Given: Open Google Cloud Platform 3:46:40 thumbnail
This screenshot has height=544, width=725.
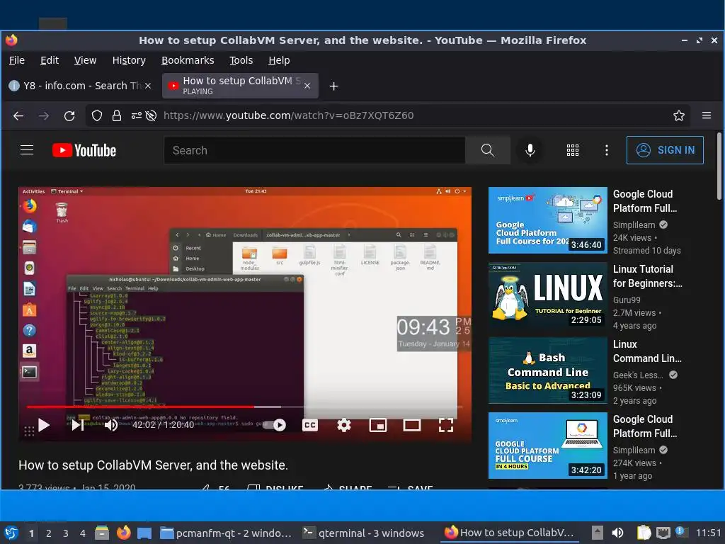Looking at the screenshot, I should [547, 220].
